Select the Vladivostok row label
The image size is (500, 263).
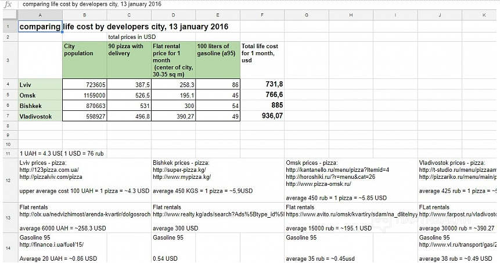[x=40, y=116]
